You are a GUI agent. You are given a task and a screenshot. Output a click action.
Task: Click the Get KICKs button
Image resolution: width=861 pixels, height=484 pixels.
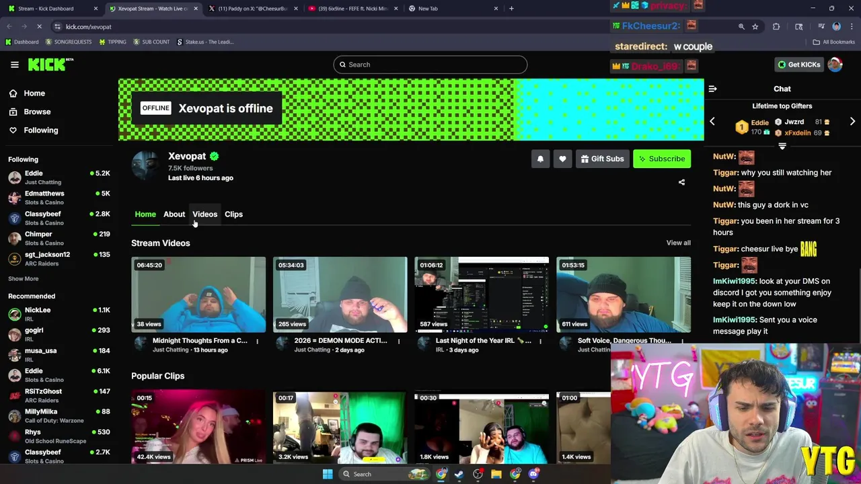click(x=798, y=65)
